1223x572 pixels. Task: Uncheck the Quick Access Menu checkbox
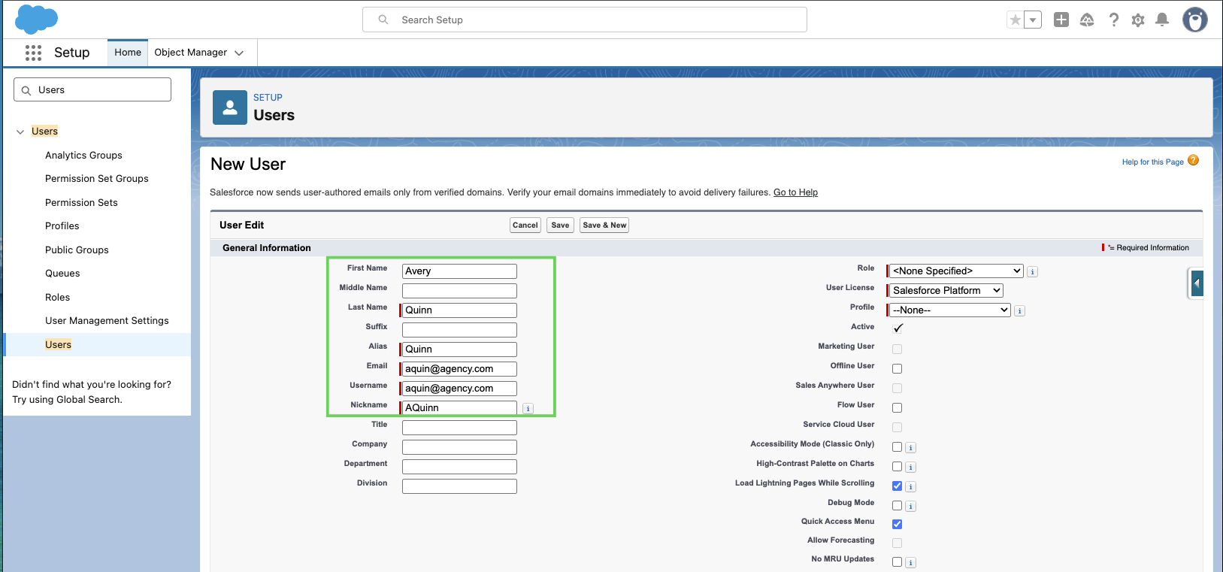(897, 524)
